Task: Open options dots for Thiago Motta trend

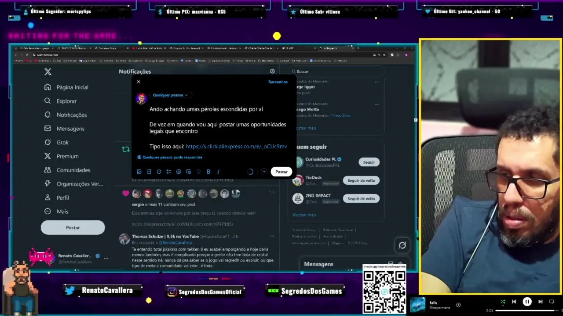Action: (377, 104)
